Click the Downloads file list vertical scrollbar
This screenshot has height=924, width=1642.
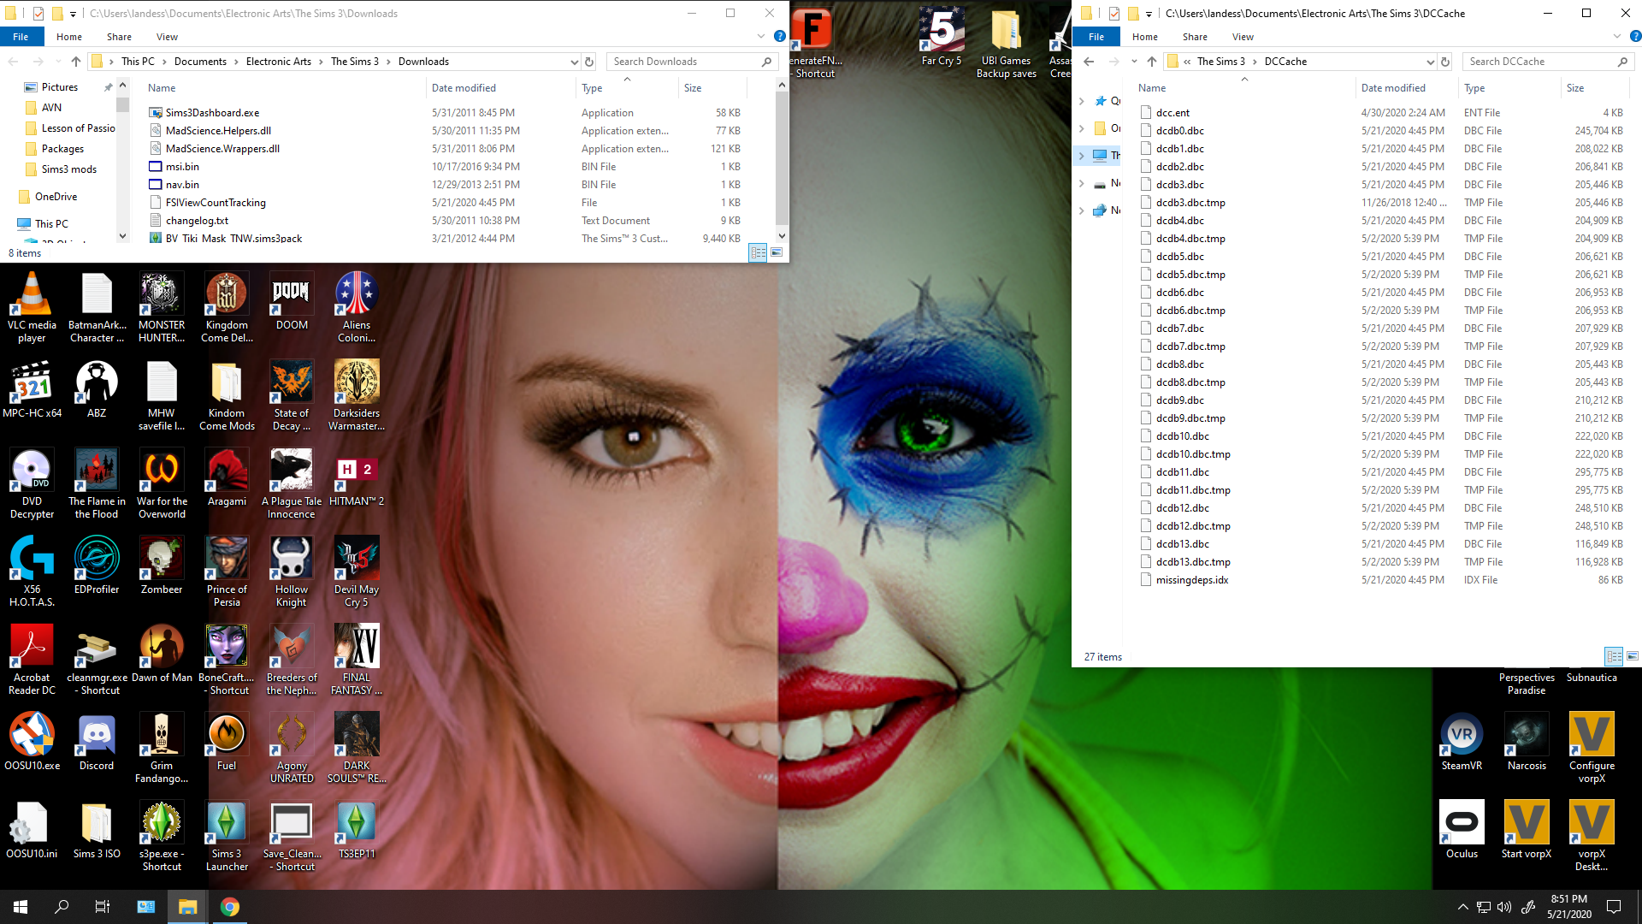(x=782, y=160)
